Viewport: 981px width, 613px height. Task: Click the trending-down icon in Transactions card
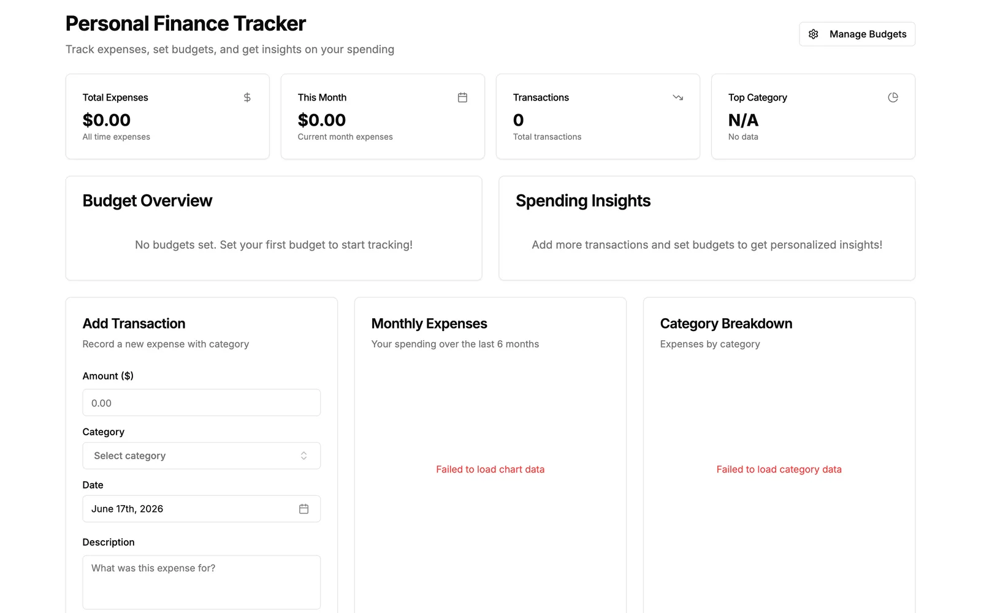click(678, 97)
